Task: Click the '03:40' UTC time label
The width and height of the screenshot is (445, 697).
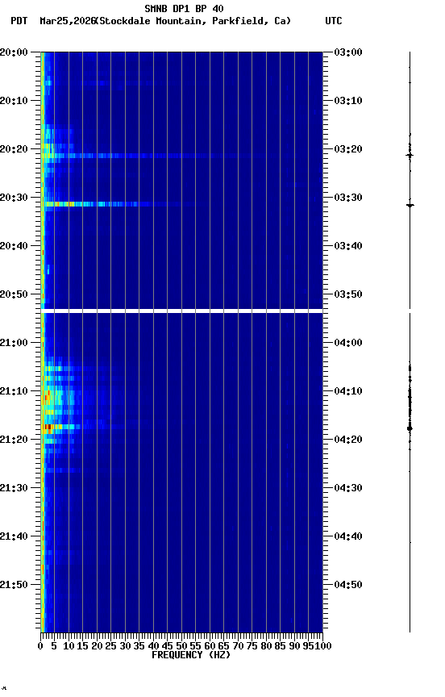Action: pyautogui.click(x=348, y=246)
